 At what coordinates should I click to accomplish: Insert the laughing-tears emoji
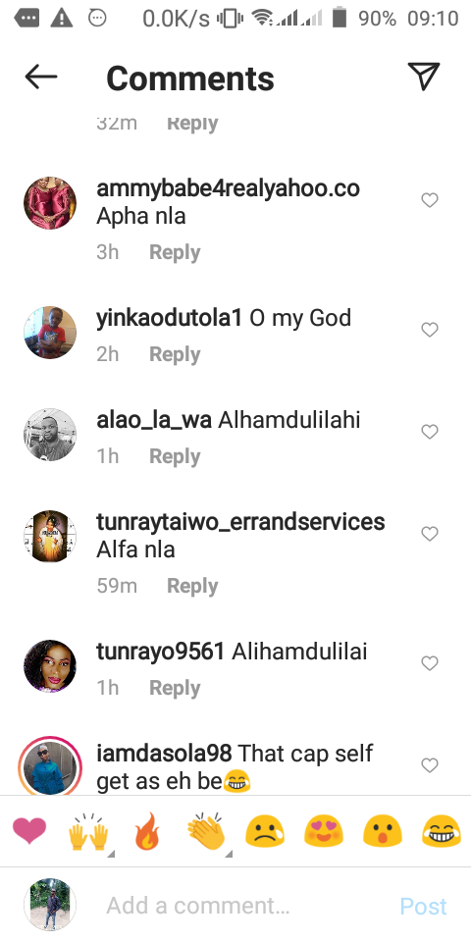click(442, 833)
